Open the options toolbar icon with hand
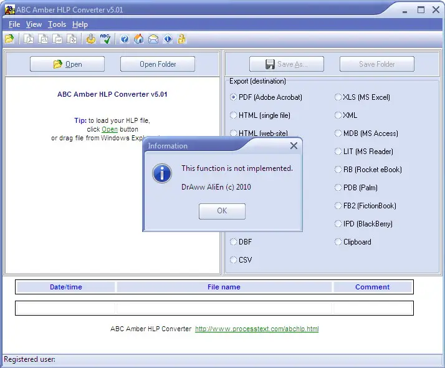Screen dimensions: 445x368 click(x=91, y=39)
